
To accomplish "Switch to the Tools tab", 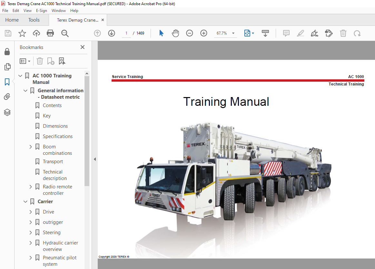I will (34, 20).
